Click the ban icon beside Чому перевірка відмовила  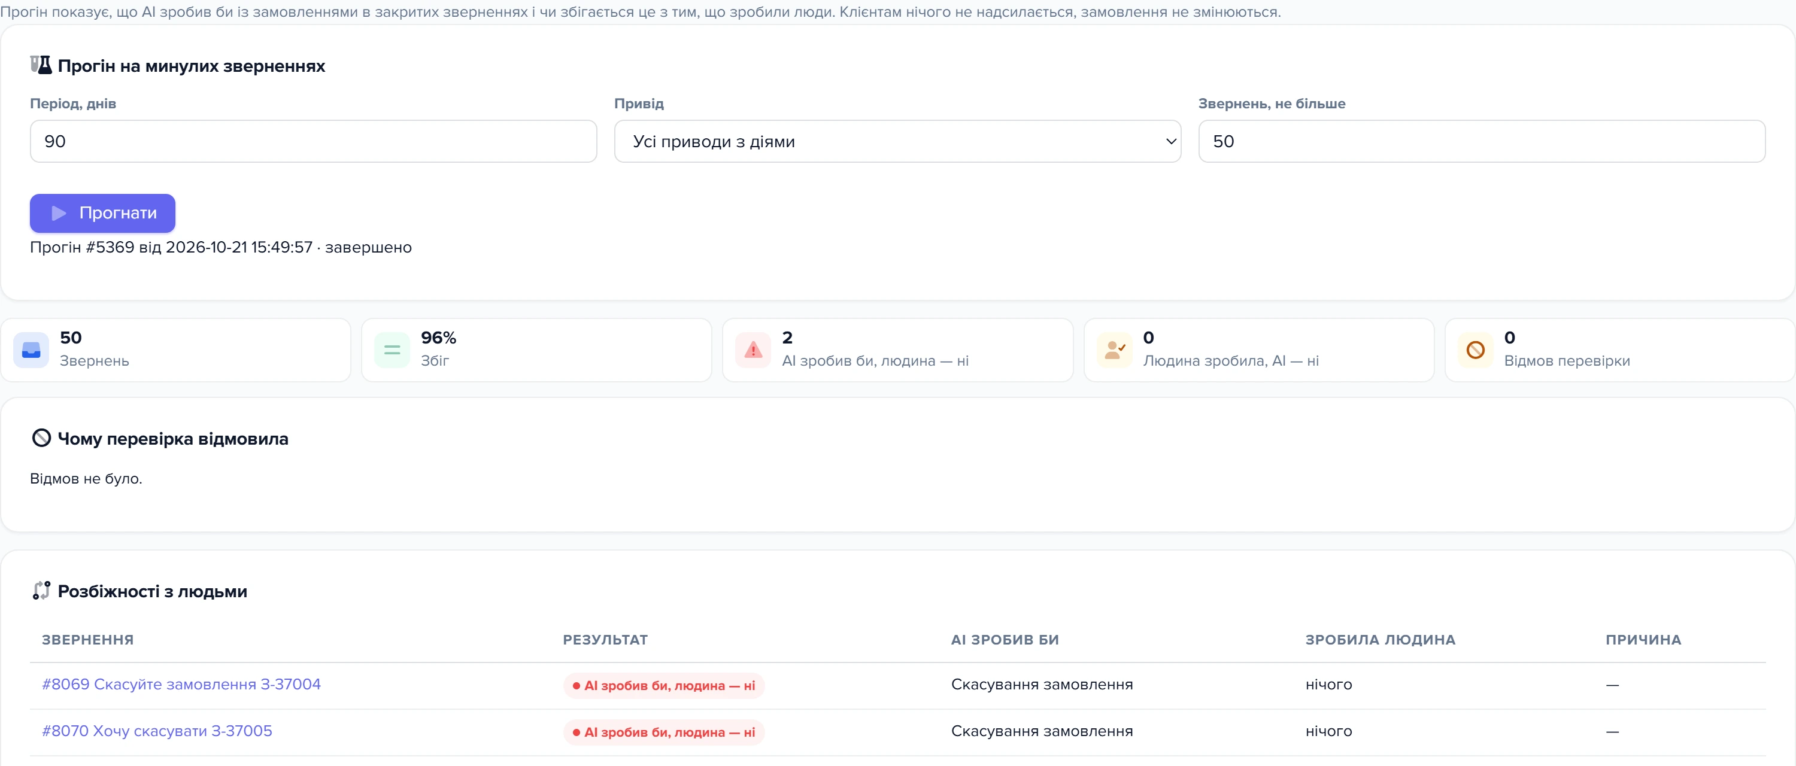[x=42, y=439]
